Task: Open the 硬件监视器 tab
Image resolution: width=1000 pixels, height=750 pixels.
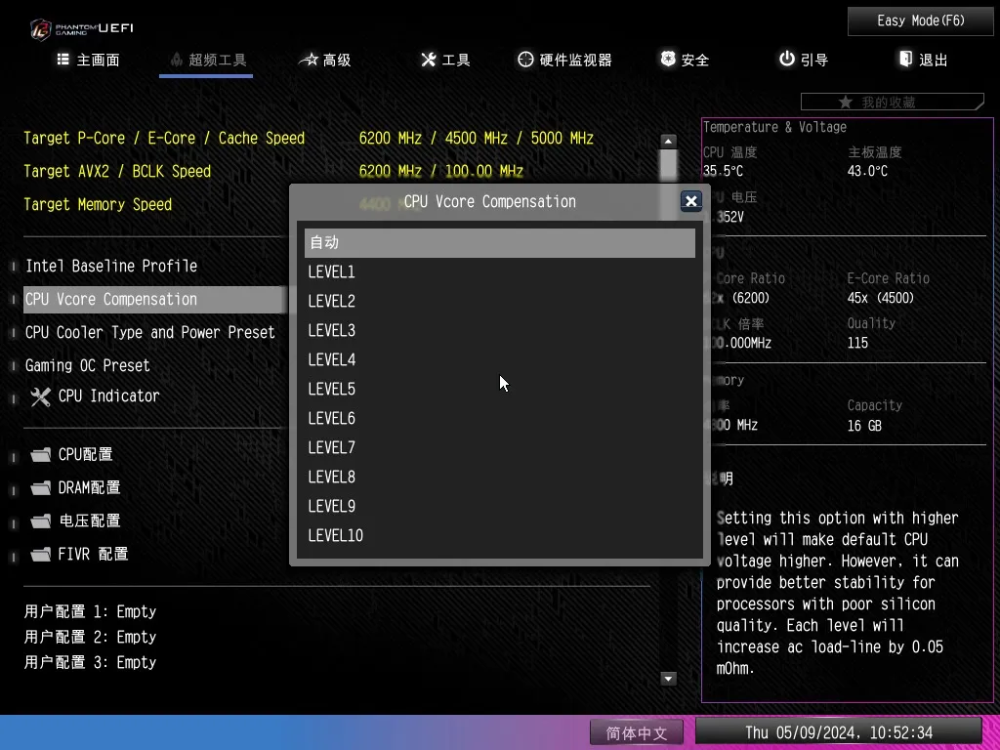Action: click(564, 60)
